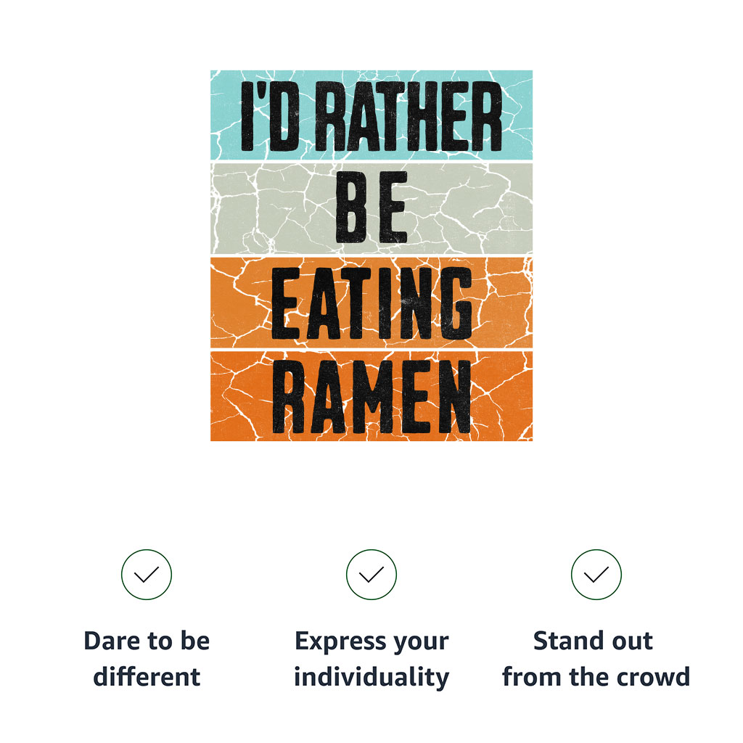Viewport: 743px width, 743px height.
Task: Select the "Express your" text line
Action: pyautogui.click(x=371, y=643)
